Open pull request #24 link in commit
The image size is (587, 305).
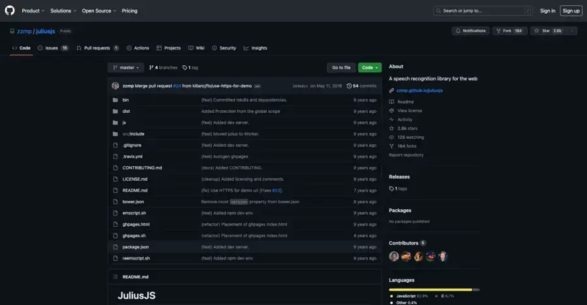click(x=177, y=85)
